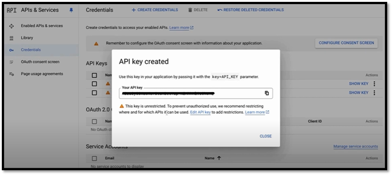Screen dimensions: 392x175
Task: Open the three-dot actions menu of the second API key
Action: [374, 93]
